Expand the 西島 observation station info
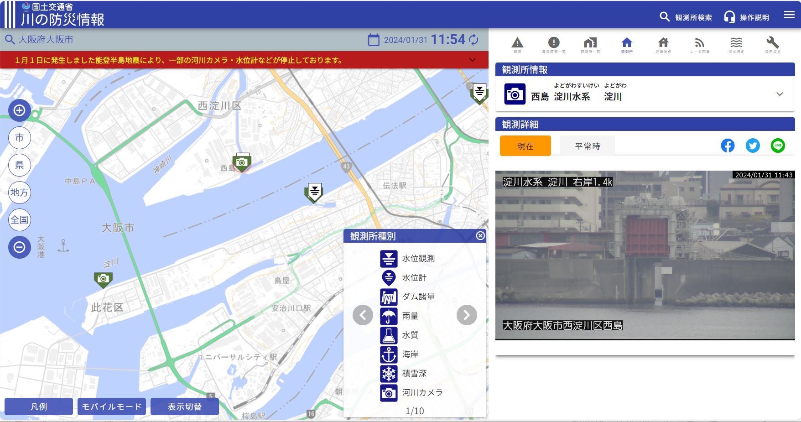This screenshot has width=801, height=422. coord(780,94)
